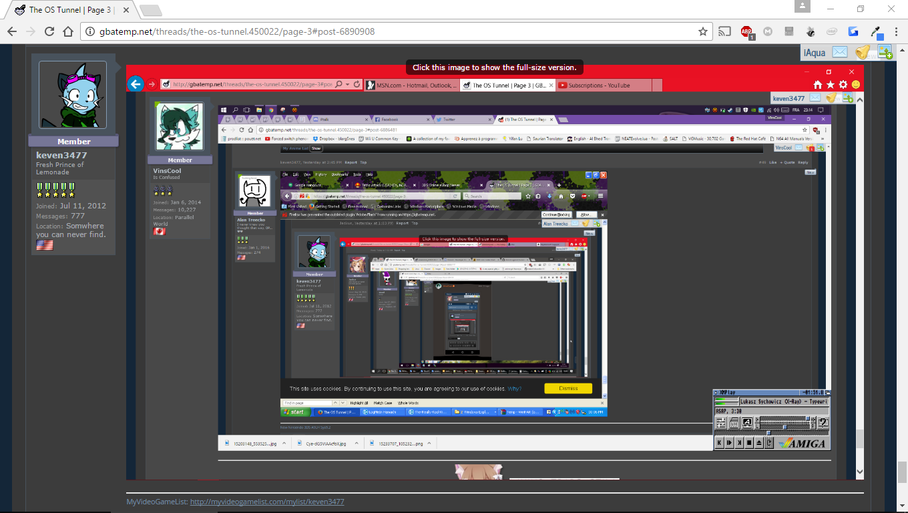Open the Chrome user profile button
The height and width of the screenshot is (513, 908).
pos(802,7)
